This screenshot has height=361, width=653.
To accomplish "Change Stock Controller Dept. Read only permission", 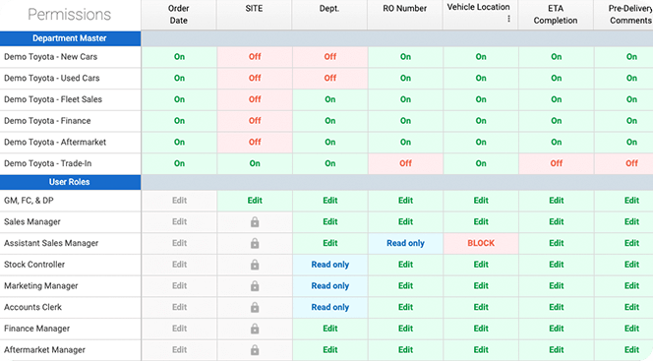I will click(329, 265).
